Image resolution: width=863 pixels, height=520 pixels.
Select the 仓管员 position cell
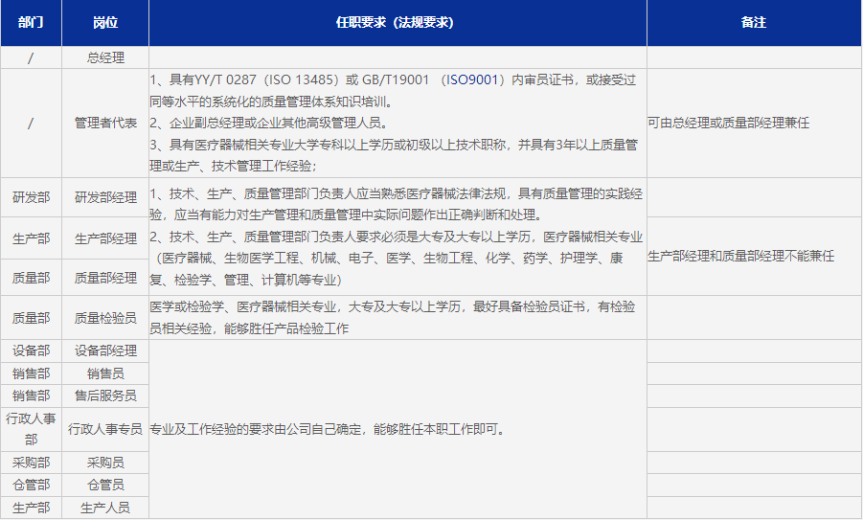coord(105,485)
